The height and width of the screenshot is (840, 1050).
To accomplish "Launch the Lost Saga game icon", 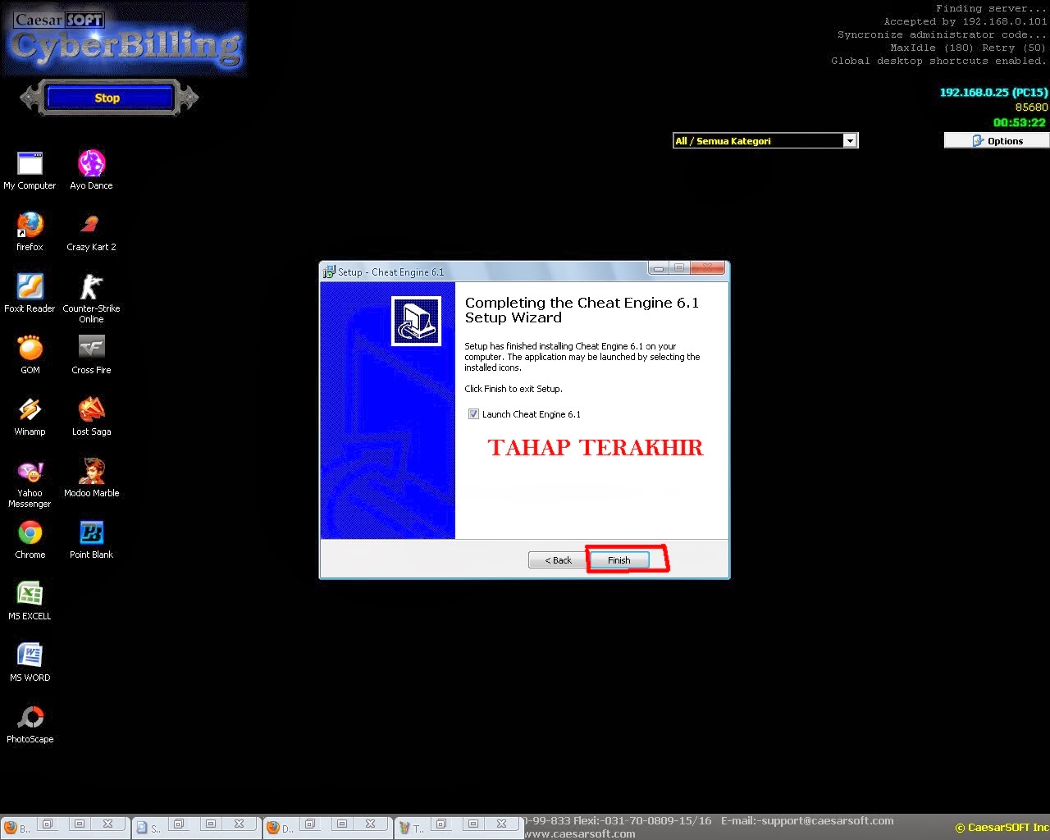I will pyautogui.click(x=91, y=416).
